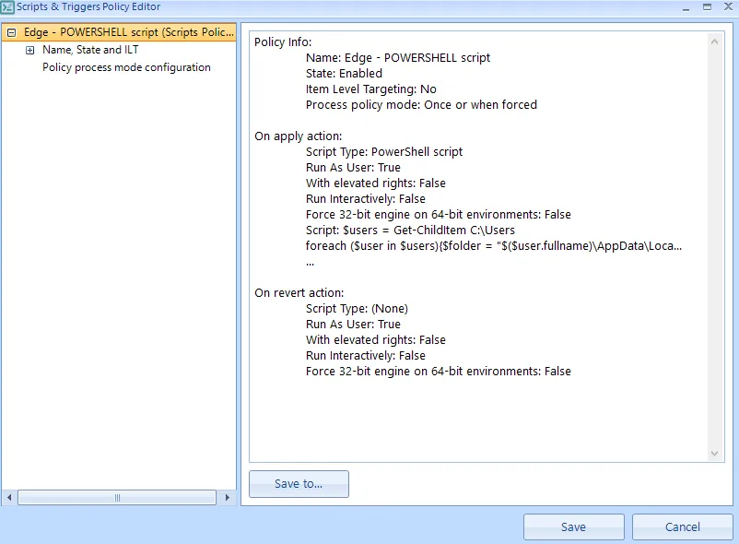Click the Scripts & Triggers Policy Editor title text
Viewport: 739px width, 544px height.
[x=88, y=7]
